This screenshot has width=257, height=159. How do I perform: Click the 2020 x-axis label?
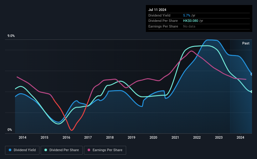pyautogui.click(x=153, y=137)
